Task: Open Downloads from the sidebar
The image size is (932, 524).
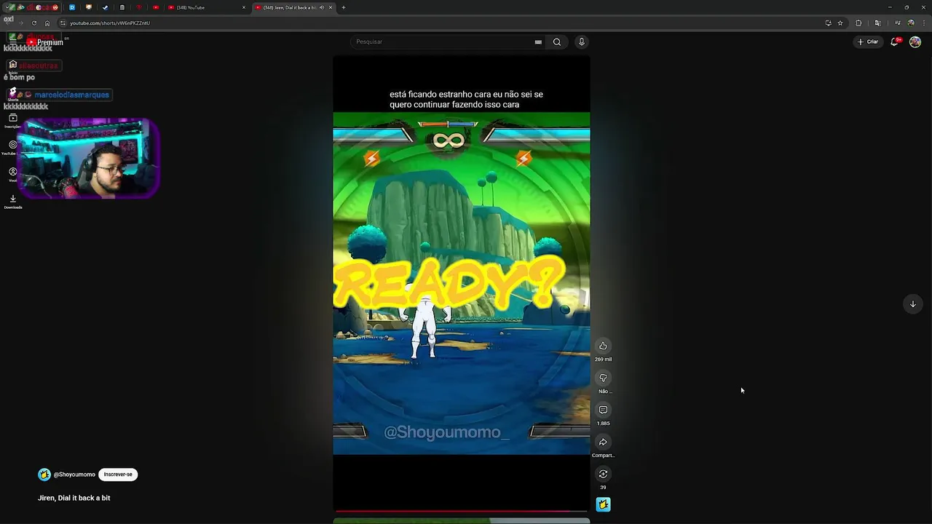Action: [x=12, y=201]
